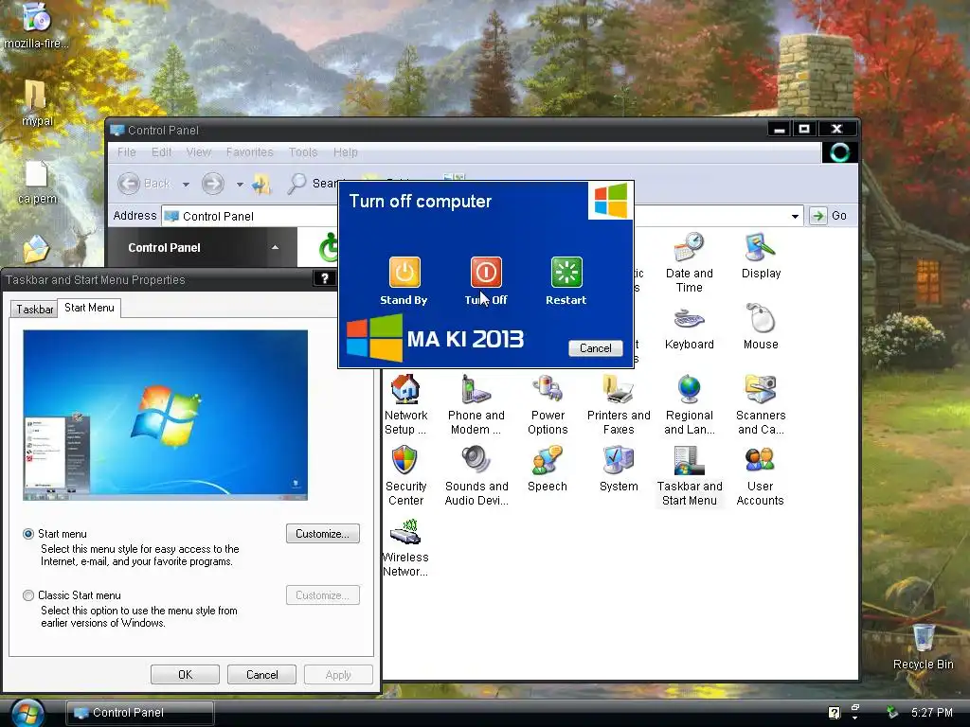Open the Keyboard settings icon
Viewport: 970px width, 727px height.
click(x=690, y=327)
